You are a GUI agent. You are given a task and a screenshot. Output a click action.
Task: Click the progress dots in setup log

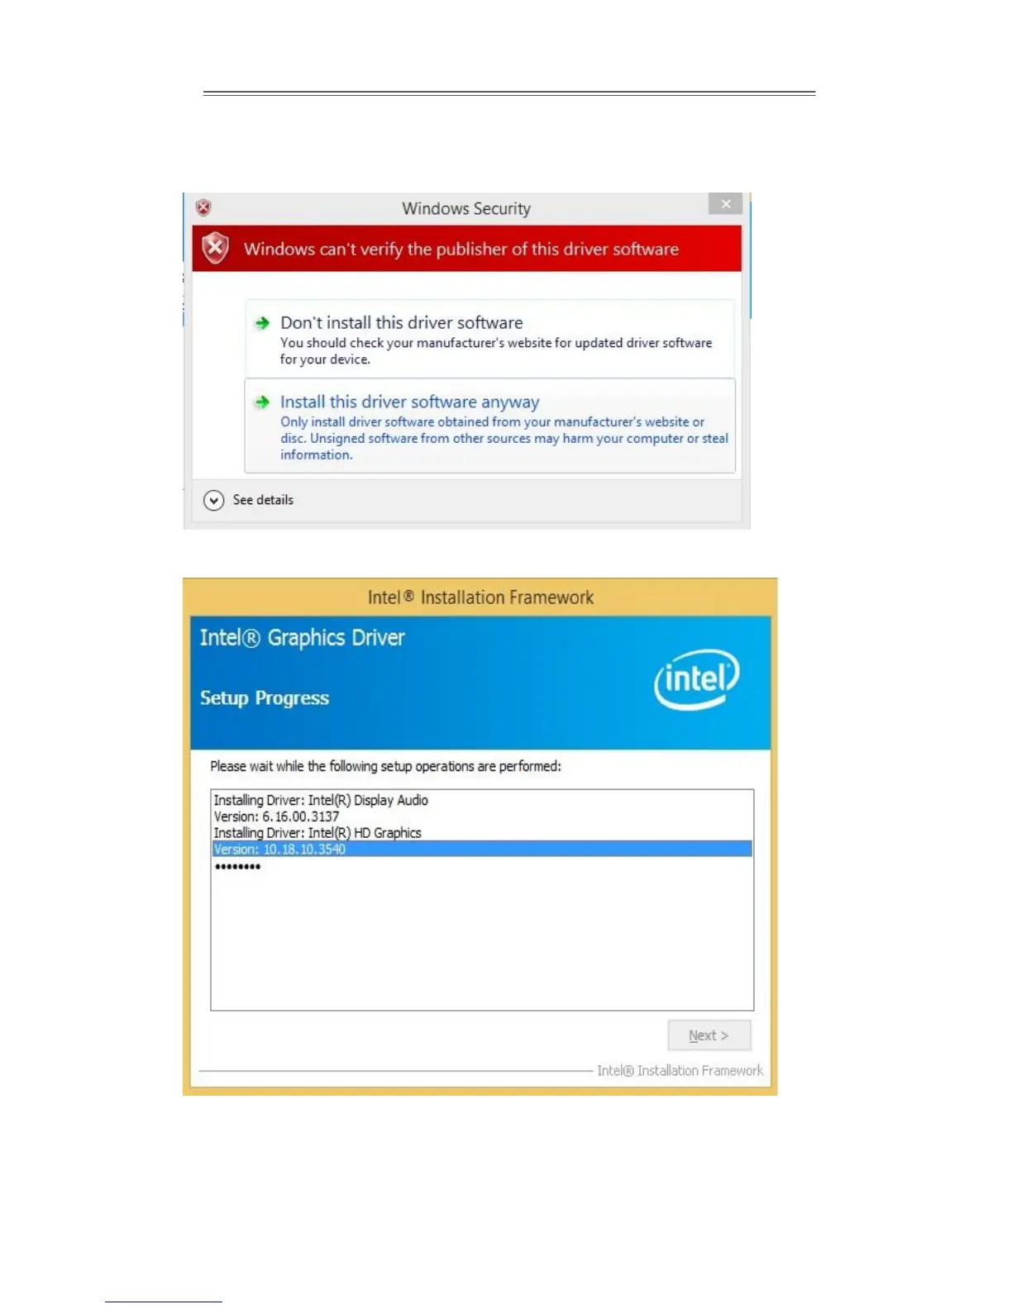click(238, 867)
